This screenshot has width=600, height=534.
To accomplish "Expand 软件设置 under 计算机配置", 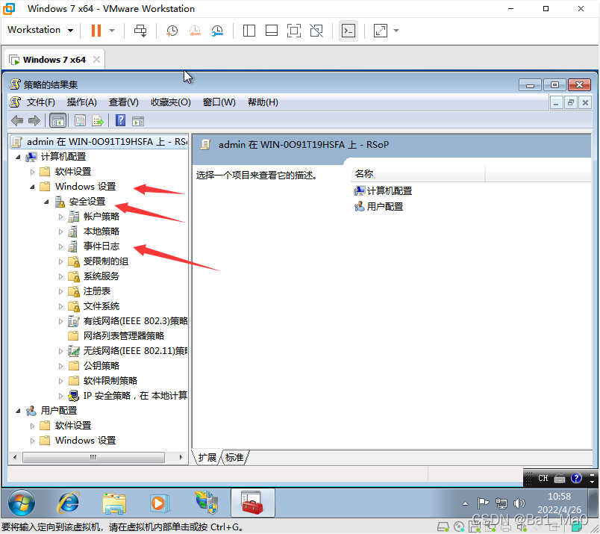I will [32, 172].
